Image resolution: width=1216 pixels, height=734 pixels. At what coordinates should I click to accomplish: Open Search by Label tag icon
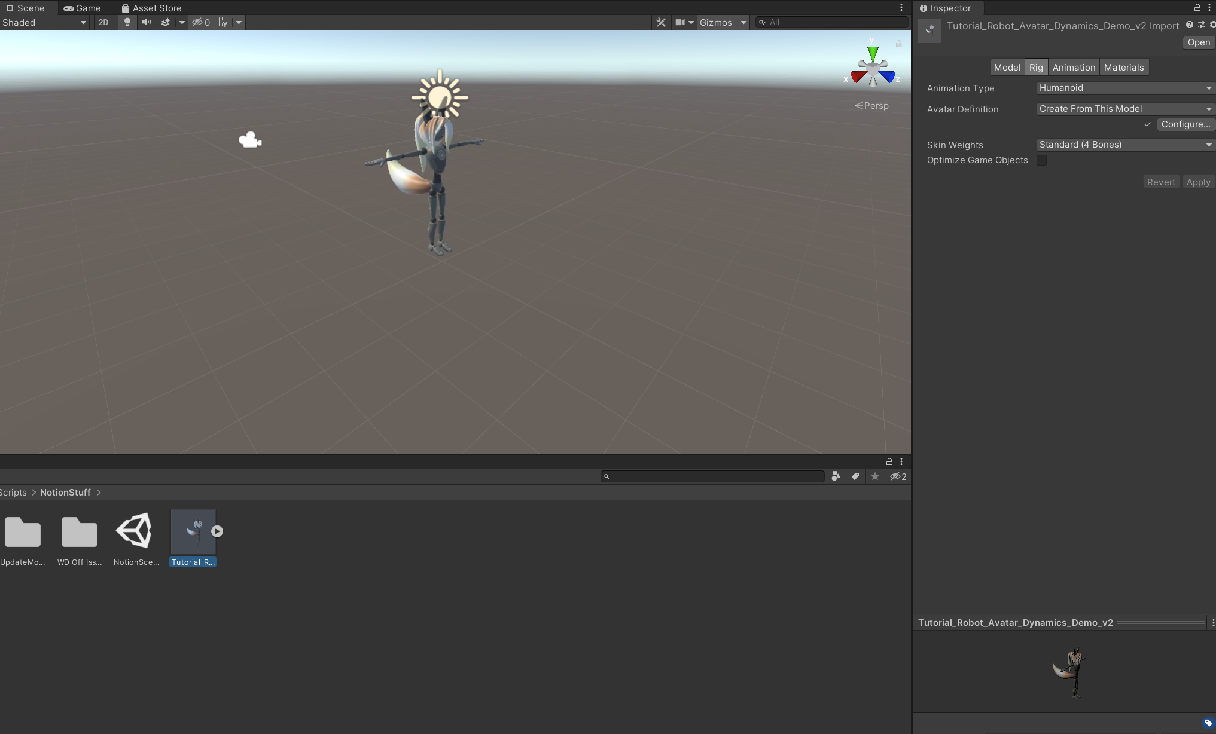855,476
